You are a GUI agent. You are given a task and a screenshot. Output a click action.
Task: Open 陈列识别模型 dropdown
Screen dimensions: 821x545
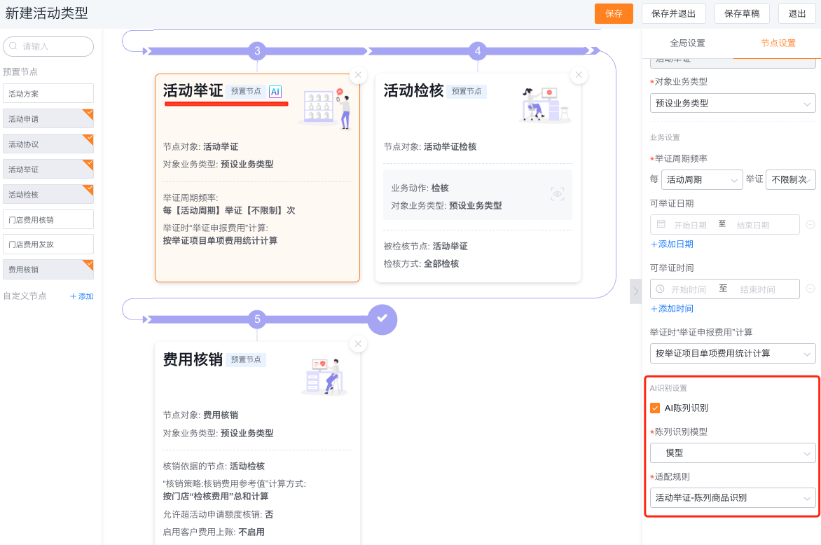point(733,453)
